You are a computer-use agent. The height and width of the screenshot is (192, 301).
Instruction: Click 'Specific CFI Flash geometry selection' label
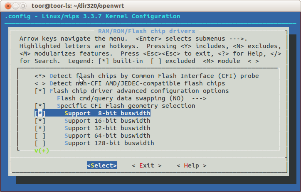(x=126, y=106)
